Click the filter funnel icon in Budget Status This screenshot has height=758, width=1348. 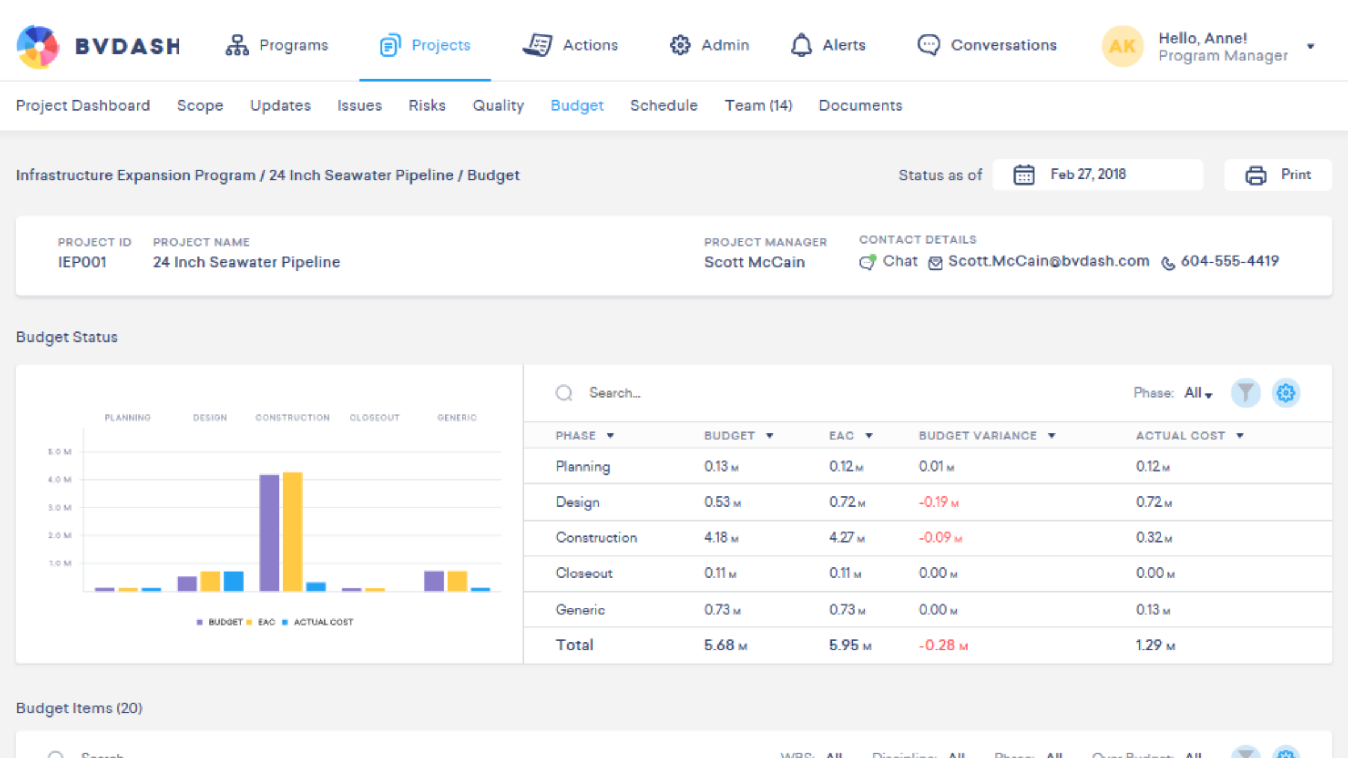click(1245, 393)
